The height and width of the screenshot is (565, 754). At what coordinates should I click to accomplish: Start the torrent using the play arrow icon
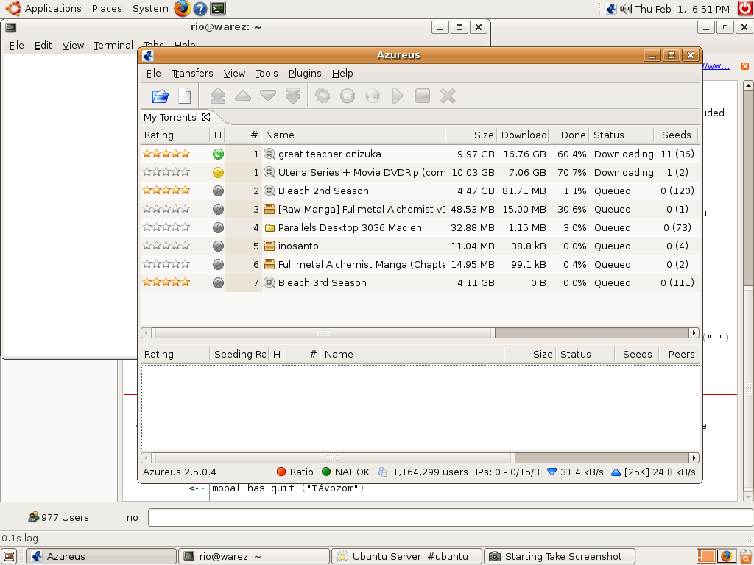tap(397, 96)
